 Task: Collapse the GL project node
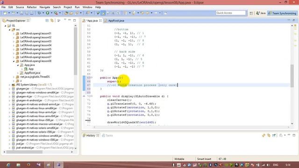click(6, 26)
